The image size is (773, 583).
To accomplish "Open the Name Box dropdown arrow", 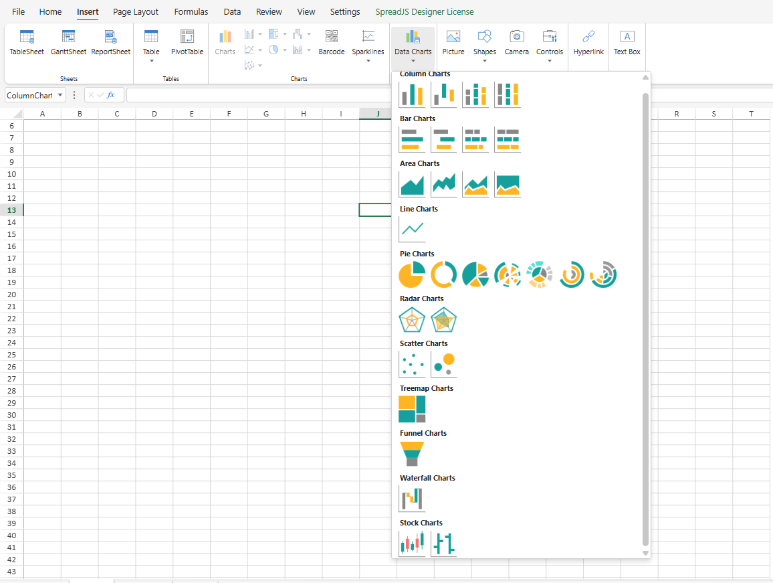I will tap(61, 96).
